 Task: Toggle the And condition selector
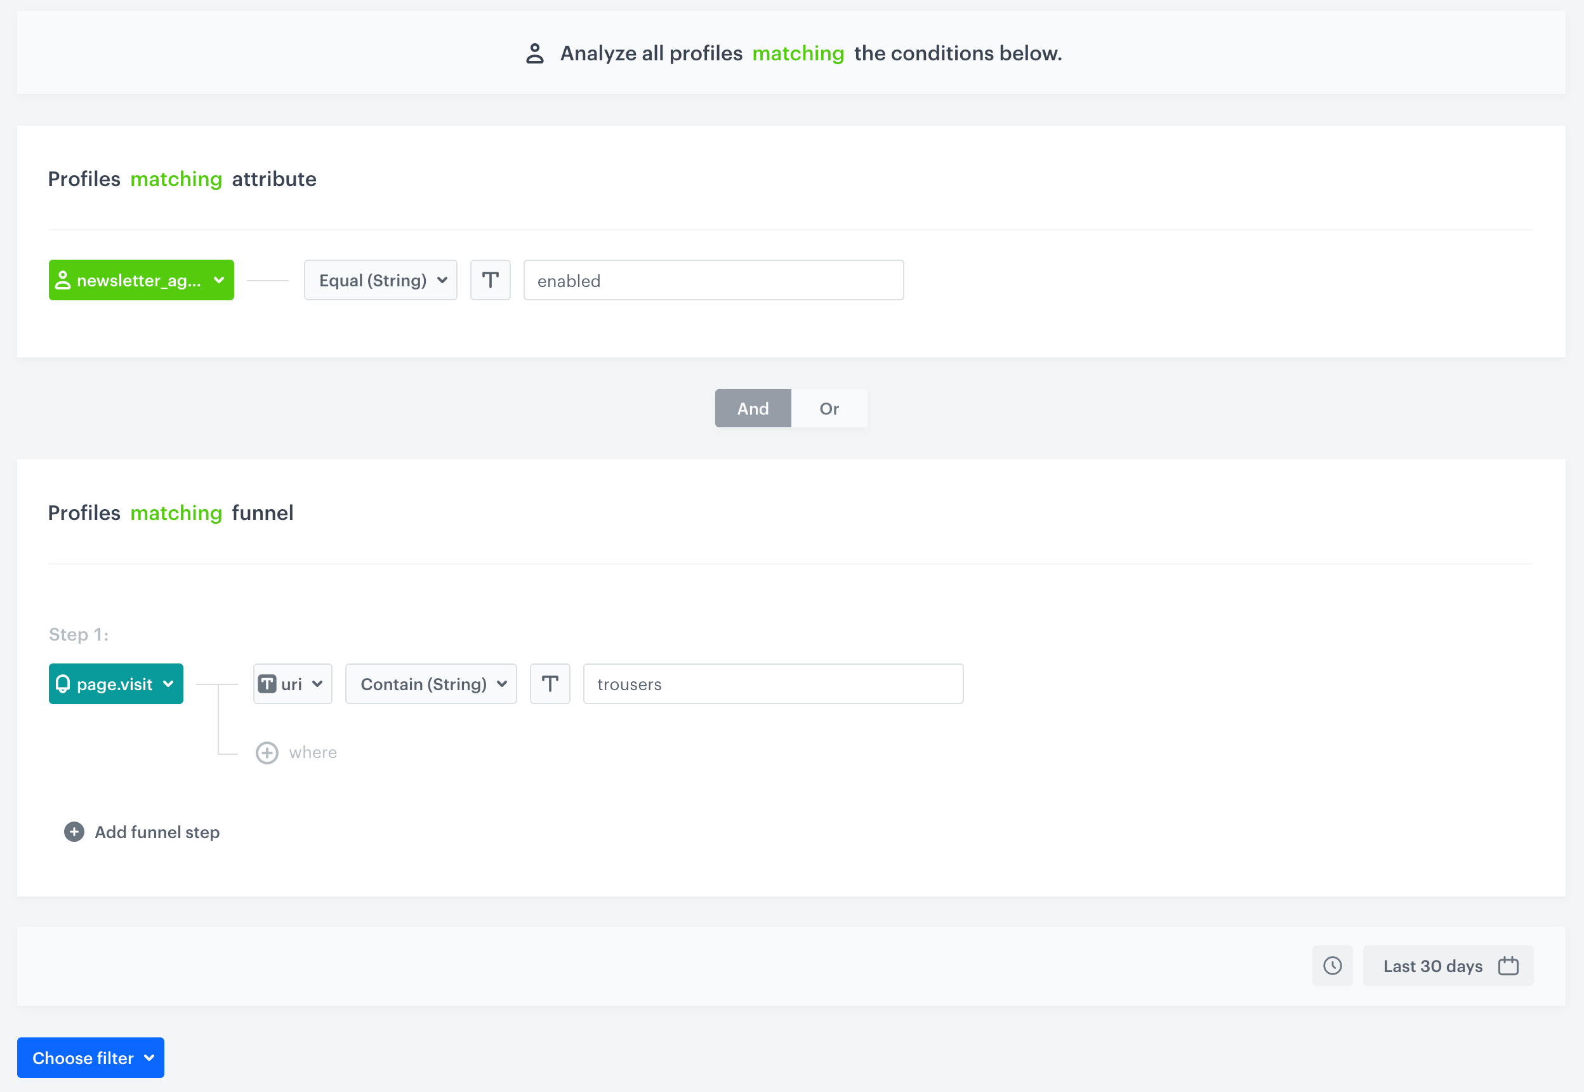[752, 408]
